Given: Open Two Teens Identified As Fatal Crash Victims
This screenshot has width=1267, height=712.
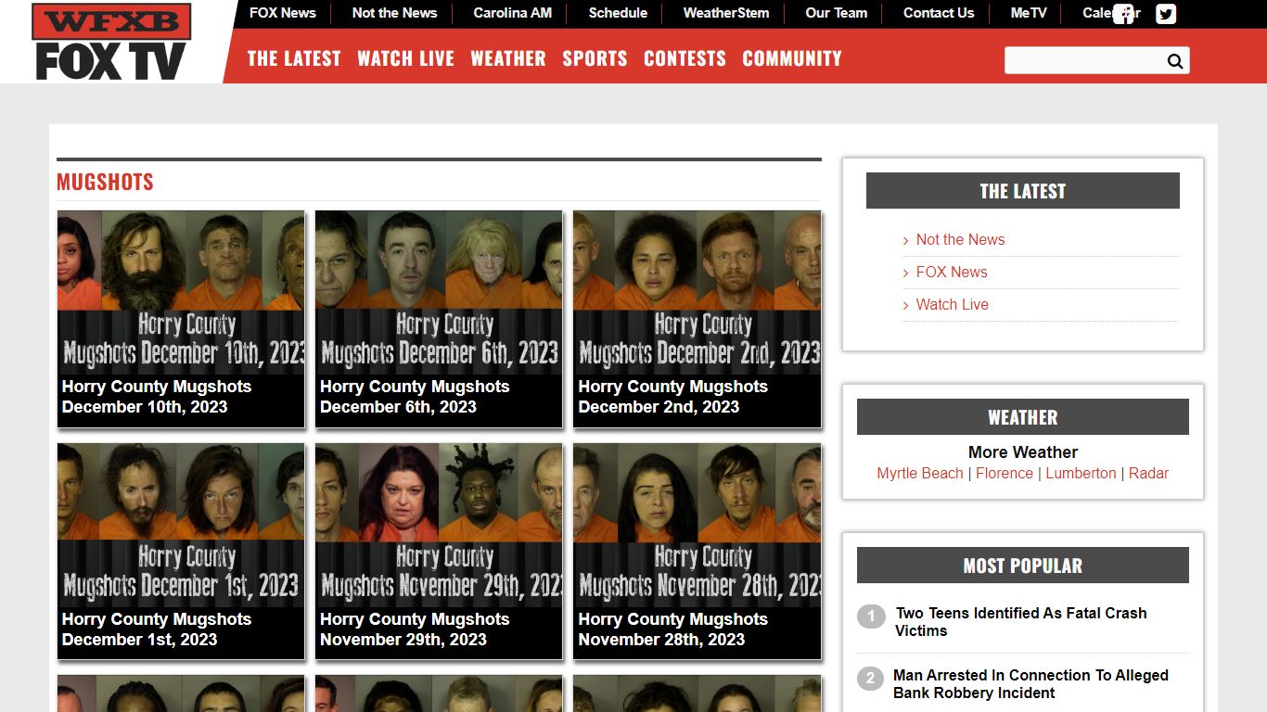Looking at the screenshot, I should pyautogui.click(x=1021, y=621).
